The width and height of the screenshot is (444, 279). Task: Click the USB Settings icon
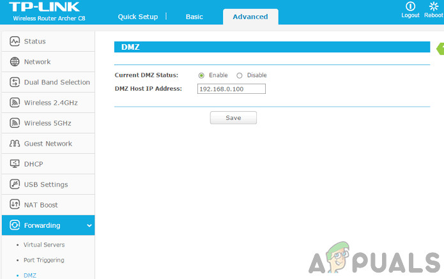15,185
